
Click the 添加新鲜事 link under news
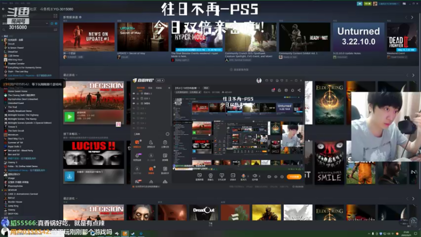[239, 70]
